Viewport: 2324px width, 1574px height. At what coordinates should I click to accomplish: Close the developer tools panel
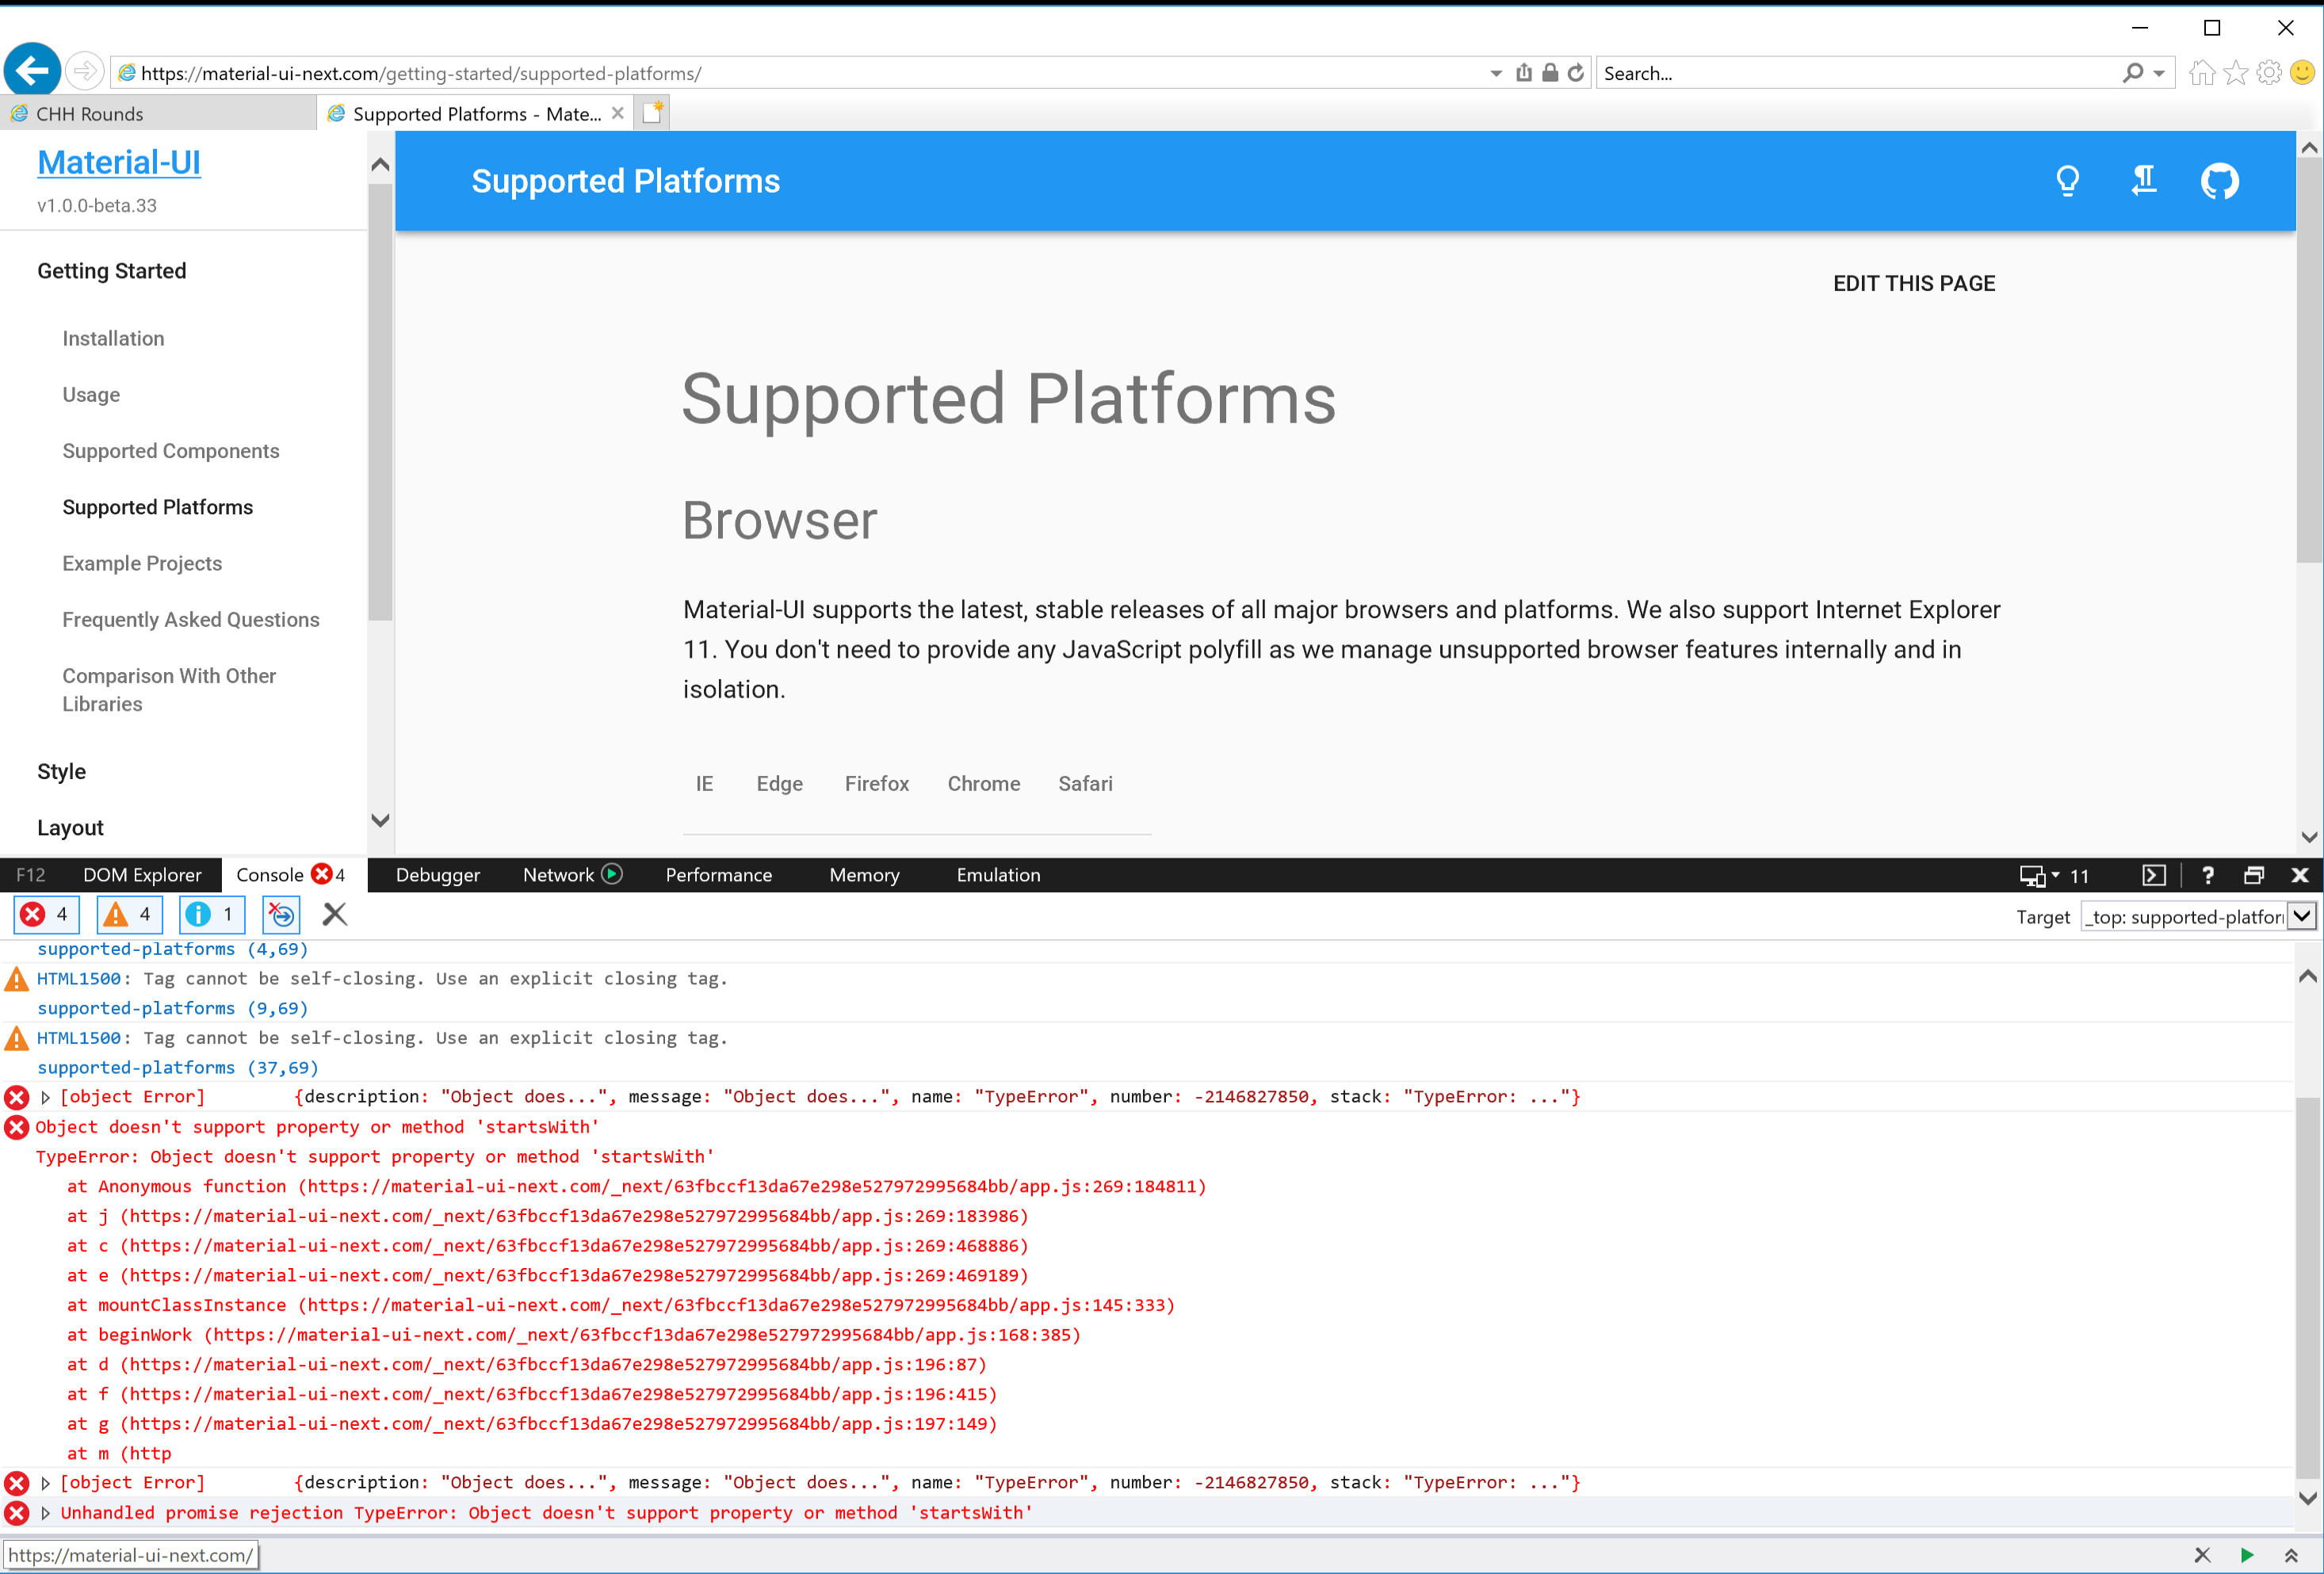[x=2300, y=875]
